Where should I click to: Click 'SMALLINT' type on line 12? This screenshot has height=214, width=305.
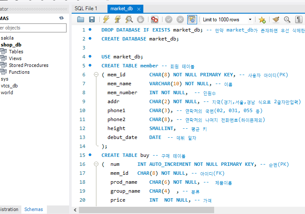pyautogui.click(x=161, y=128)
